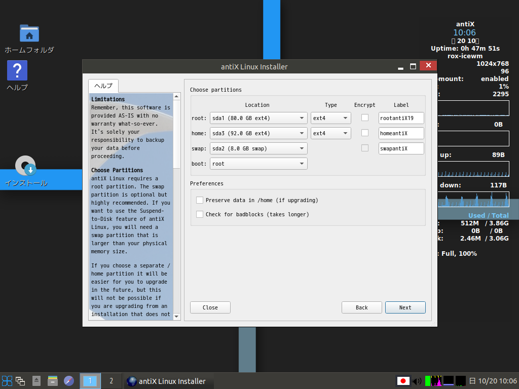Image resolution: width=519 pixels, height=389 pixels.
Task: Enable Encrypt checkbox for home partition
Action: pos(365,133)
